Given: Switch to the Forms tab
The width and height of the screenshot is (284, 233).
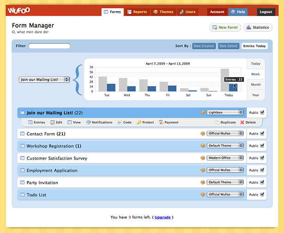Looking at the screenshot, I should 113,12.
